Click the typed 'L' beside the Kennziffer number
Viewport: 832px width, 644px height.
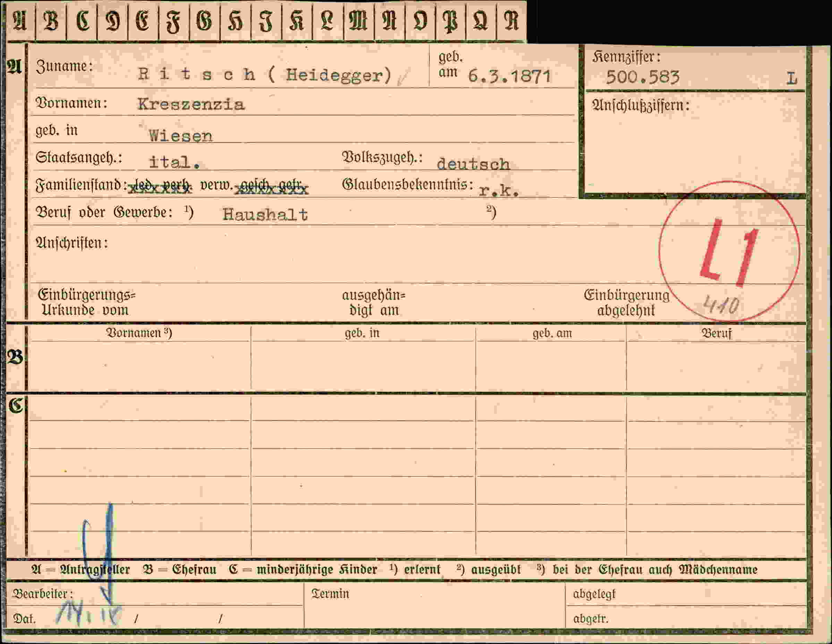(792, 78)
